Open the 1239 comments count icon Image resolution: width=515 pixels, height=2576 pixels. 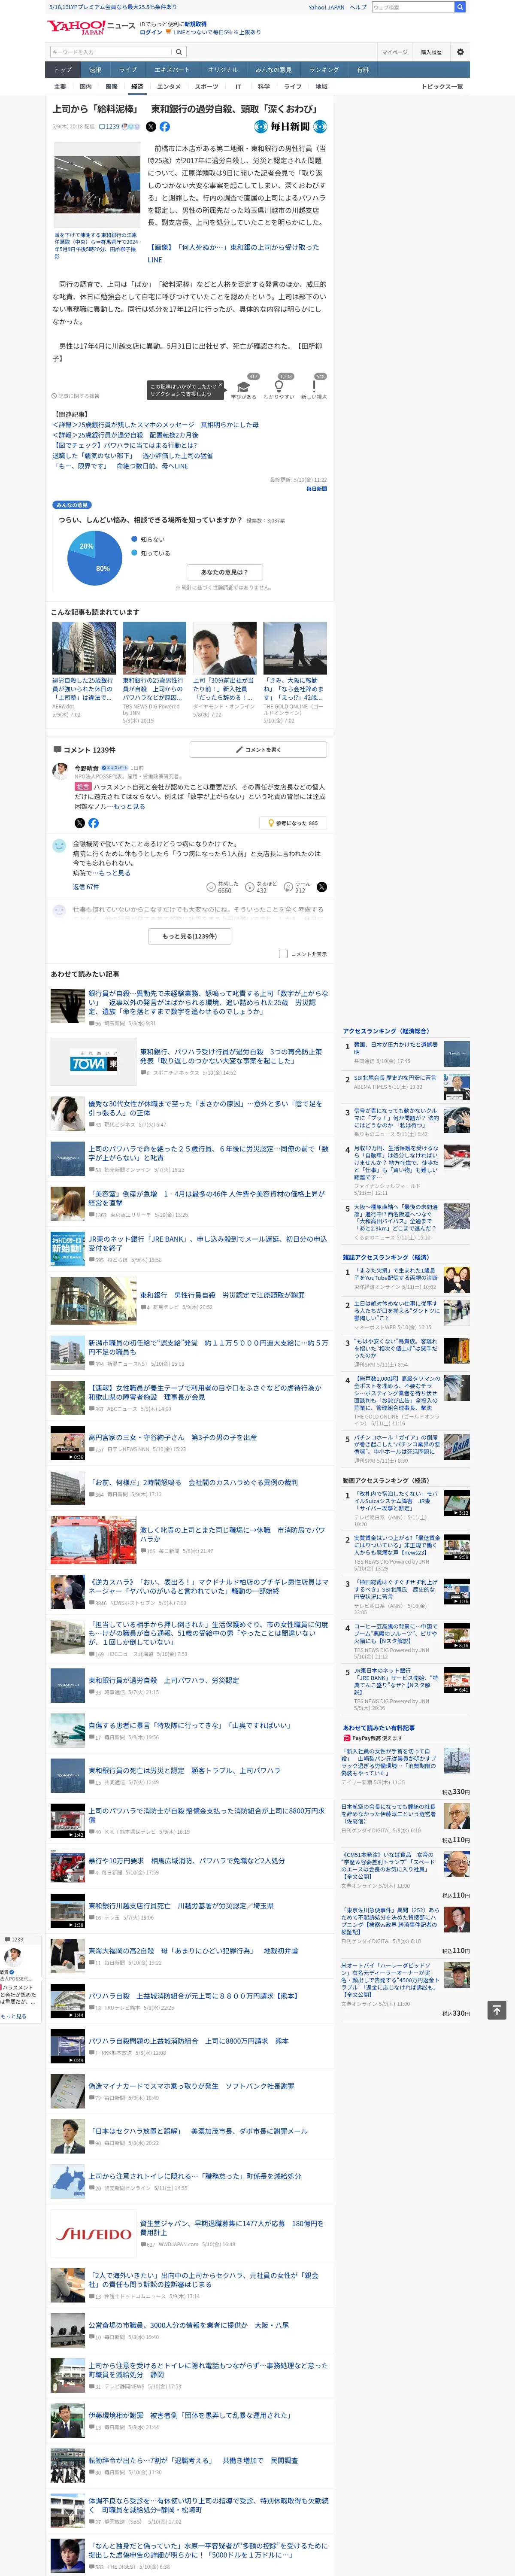coord(109,127)
